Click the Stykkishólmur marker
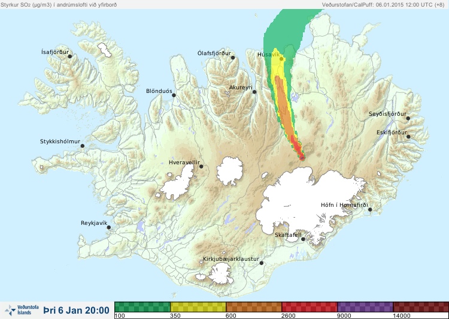Viewport: 449px width, 319px height. pyautogui.click(x=83, y=146)
